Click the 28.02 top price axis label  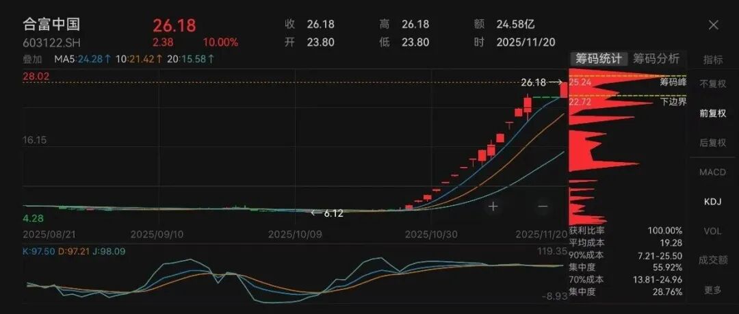pos(36,77)
